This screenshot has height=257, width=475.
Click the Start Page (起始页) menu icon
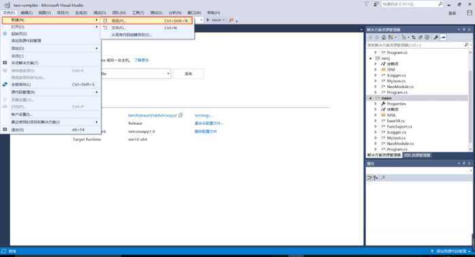(x=5, y=34)
